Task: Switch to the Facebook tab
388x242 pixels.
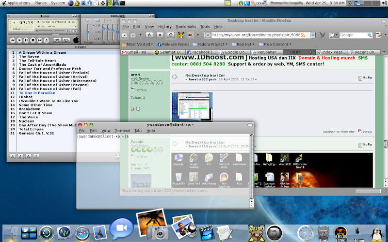Action: pos(201,52)
